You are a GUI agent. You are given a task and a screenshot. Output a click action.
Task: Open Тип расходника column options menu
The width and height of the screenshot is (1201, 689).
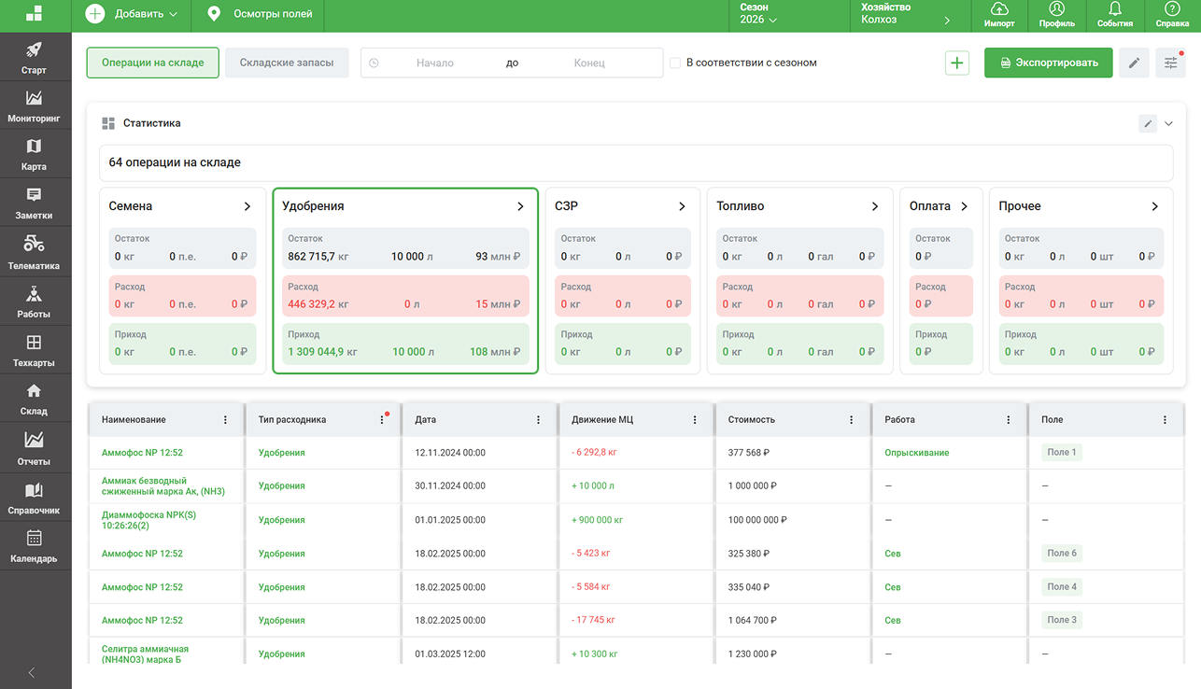[x=382, y=420]
